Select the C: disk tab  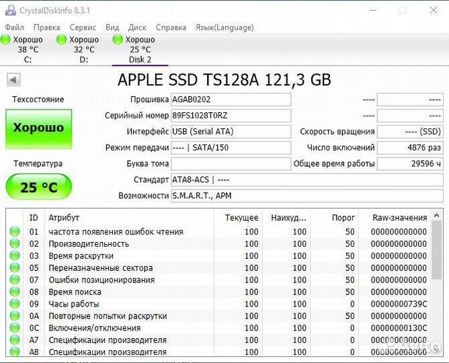tap(28, 50)
